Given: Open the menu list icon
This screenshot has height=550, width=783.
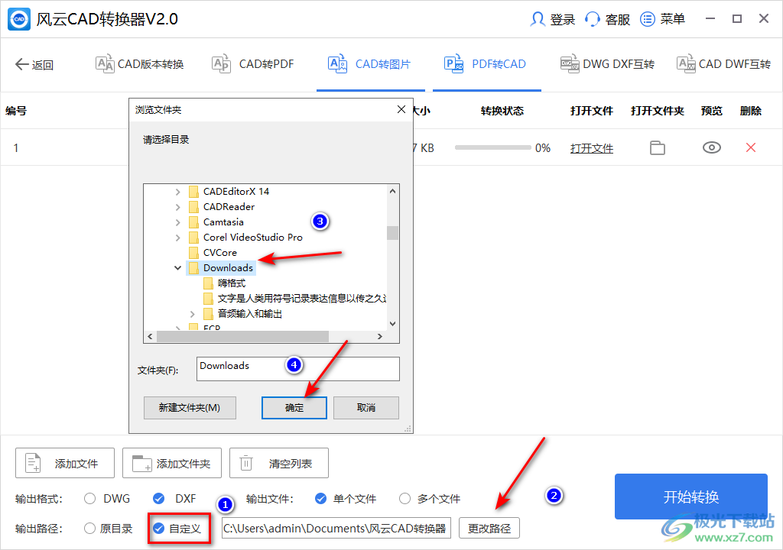Looking at the screenshot, I should click(647, 19).
